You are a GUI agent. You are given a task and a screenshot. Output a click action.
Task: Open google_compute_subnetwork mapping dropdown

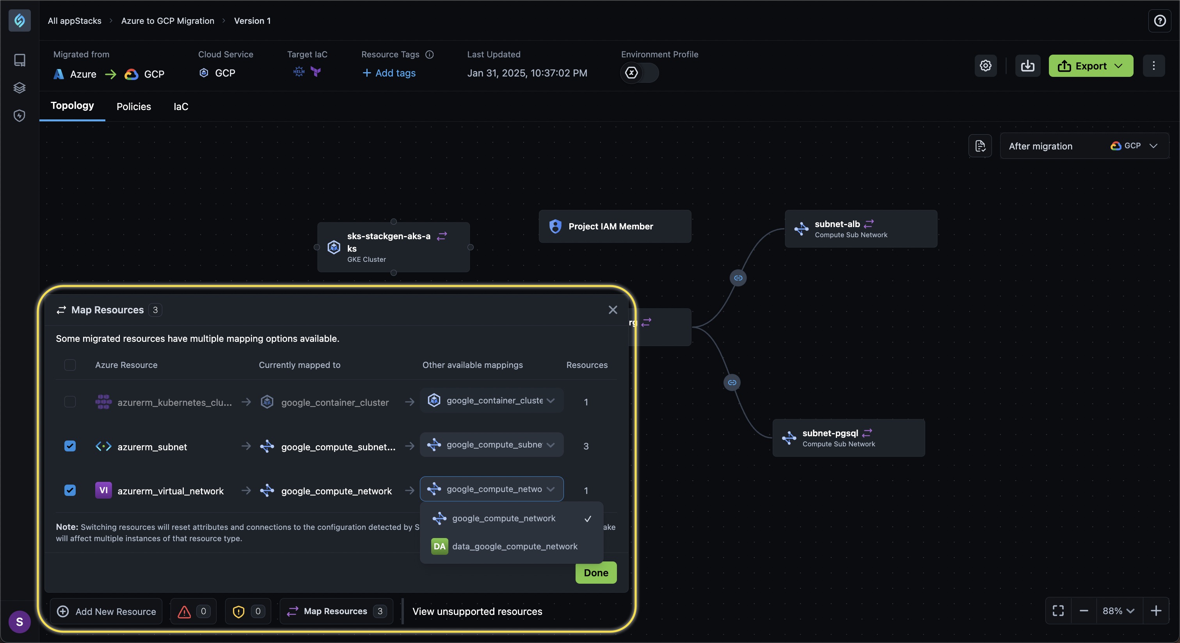tap(492, 445)
